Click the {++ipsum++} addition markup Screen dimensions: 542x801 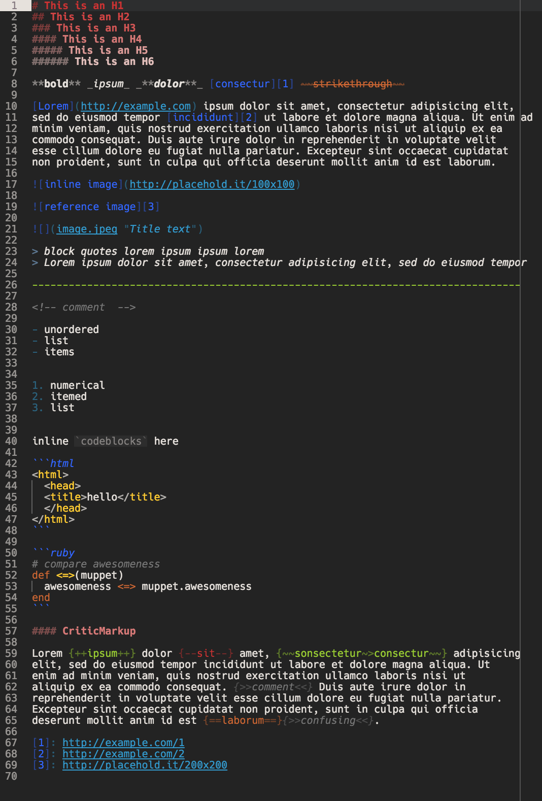102,653
